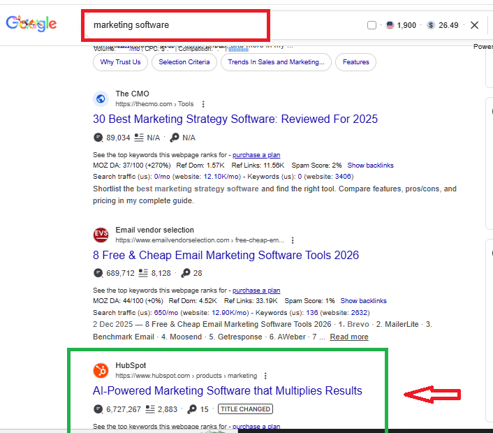Click key icon beside 28

tap(186, 273)
